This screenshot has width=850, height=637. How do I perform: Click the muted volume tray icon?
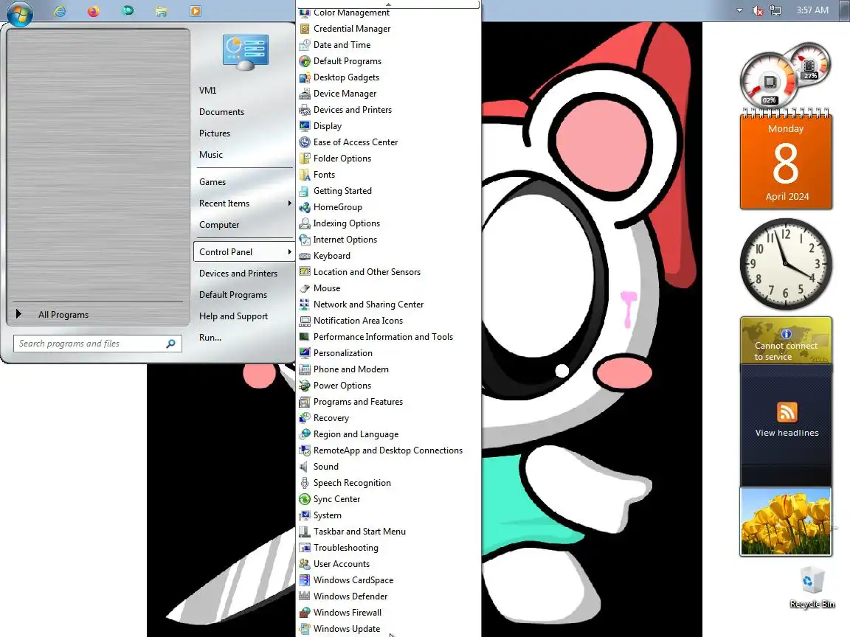point(758,10)
